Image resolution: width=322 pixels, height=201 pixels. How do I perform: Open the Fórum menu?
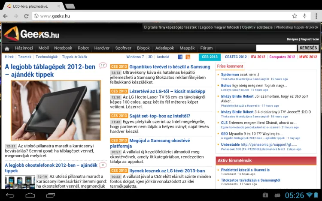[207, 48]
